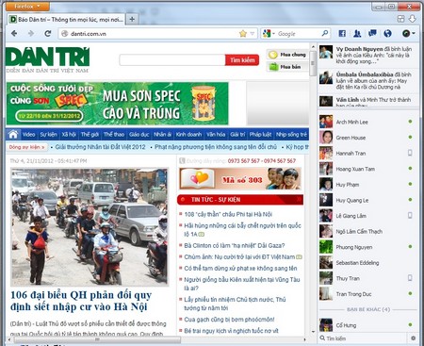
Task: Click the Dòng sự kiện label
Action: pos(26,147)
